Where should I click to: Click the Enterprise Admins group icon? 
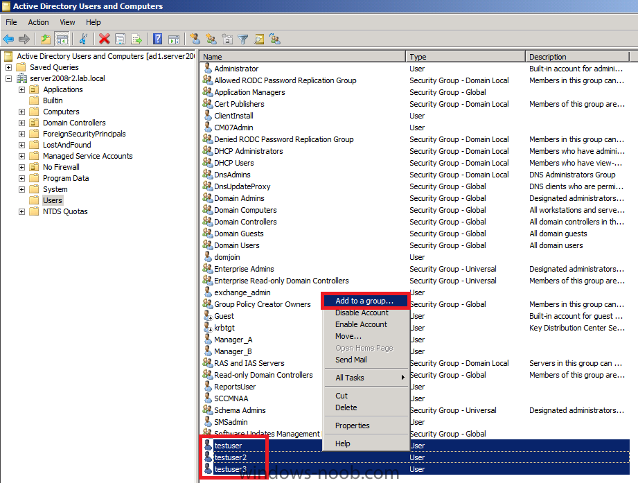(x=208, y=269)
